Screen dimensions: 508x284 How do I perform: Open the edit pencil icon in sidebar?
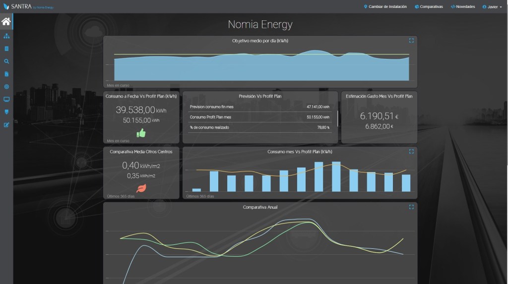pos(6,125)
